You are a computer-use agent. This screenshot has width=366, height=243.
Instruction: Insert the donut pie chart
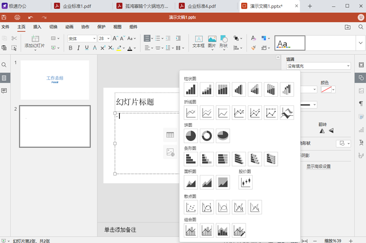(x=207, y=135)
